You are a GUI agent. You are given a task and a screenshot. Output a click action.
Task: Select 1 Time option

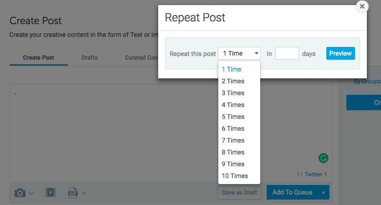point(232,69)
